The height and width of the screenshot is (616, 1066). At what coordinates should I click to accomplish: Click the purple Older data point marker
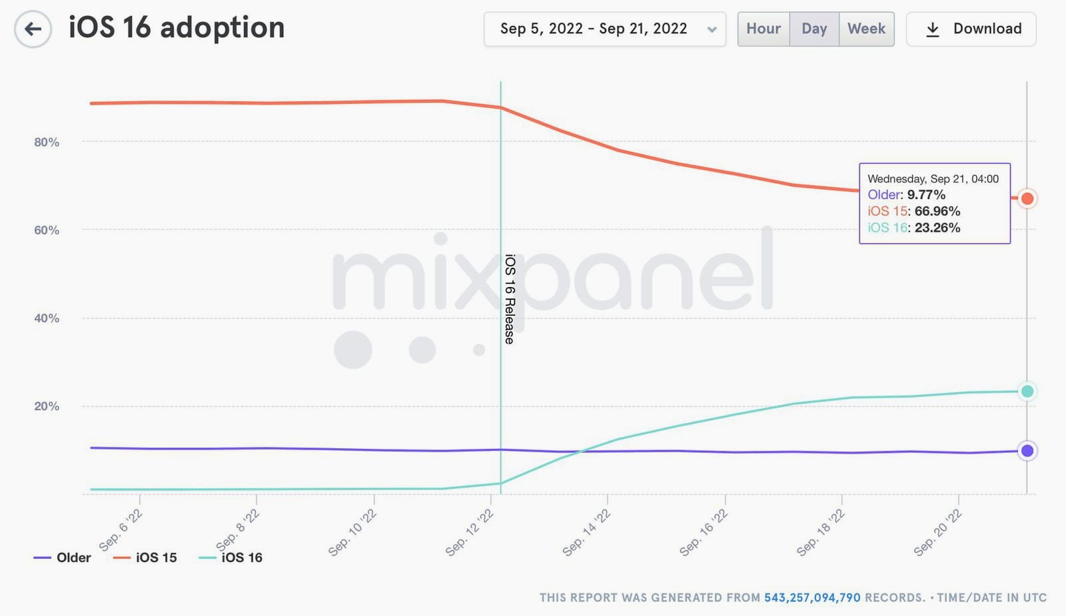coord(1027,451)
